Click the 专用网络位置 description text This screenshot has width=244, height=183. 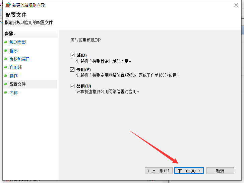(128, 75)
